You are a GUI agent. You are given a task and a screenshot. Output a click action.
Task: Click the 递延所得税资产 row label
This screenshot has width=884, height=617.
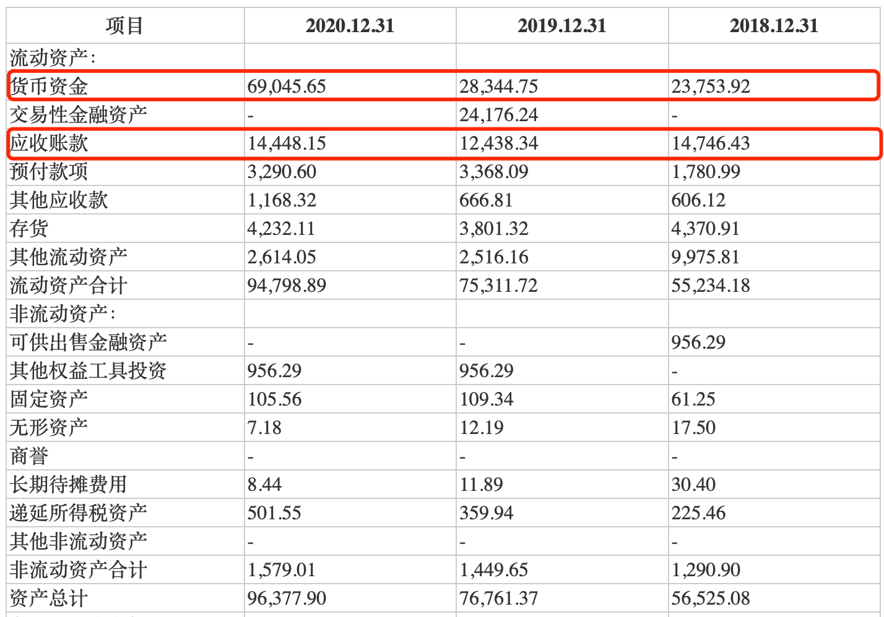tap(79, 513)
